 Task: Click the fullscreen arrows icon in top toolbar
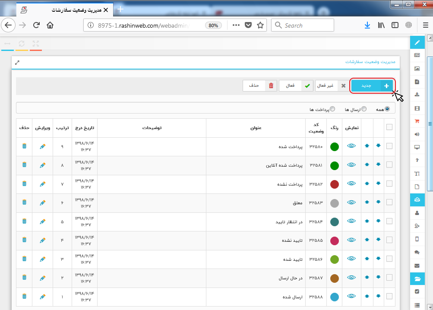[36, 44]
